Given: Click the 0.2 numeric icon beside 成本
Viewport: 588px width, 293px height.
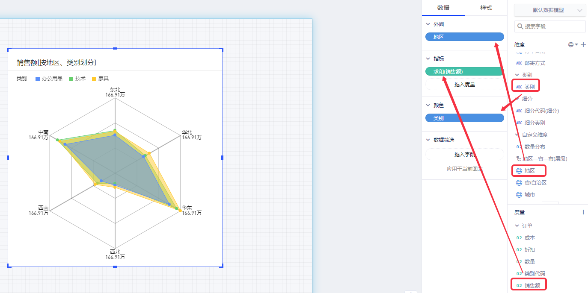Looking at the screenshot, I should tap(519, 238).
